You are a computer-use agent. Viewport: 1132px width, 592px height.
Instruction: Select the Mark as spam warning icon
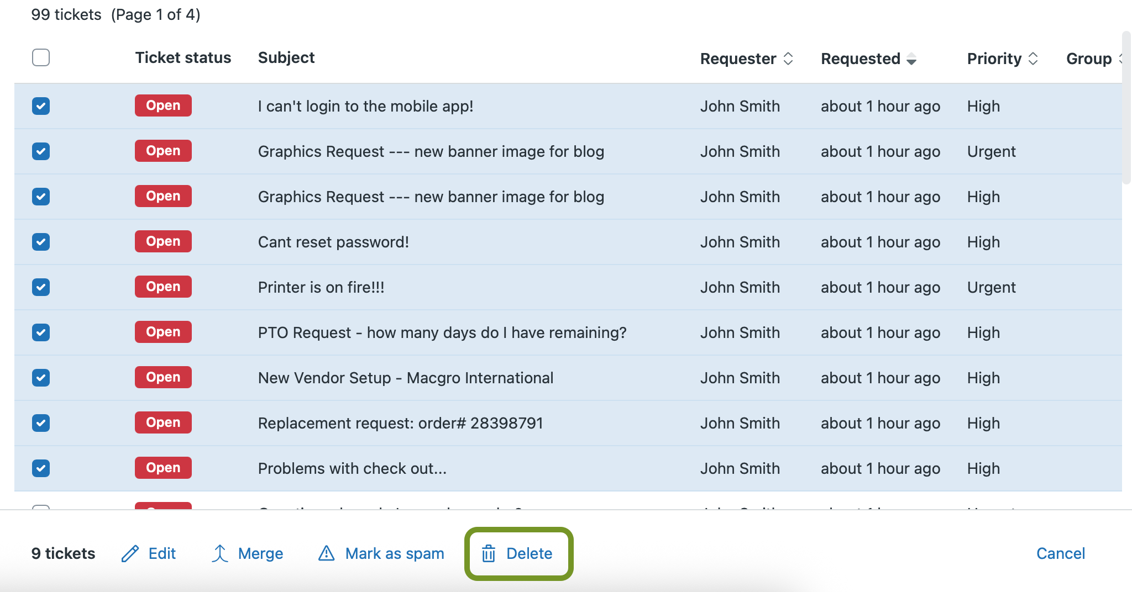click(x=327, y=553)
